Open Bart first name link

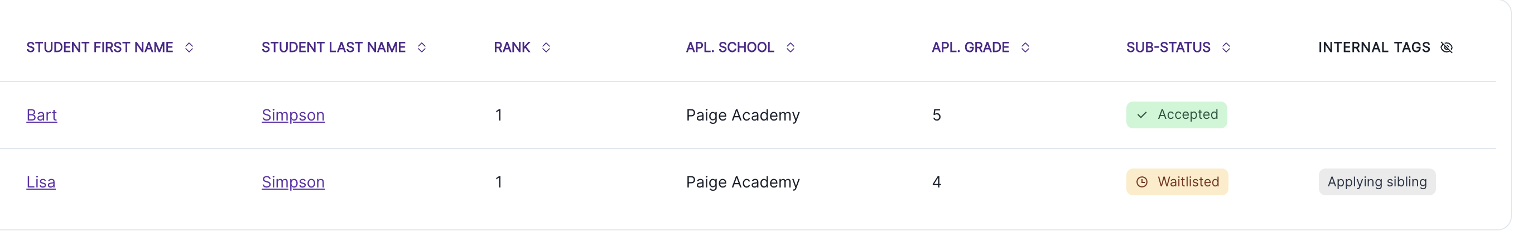coord(42,115)
